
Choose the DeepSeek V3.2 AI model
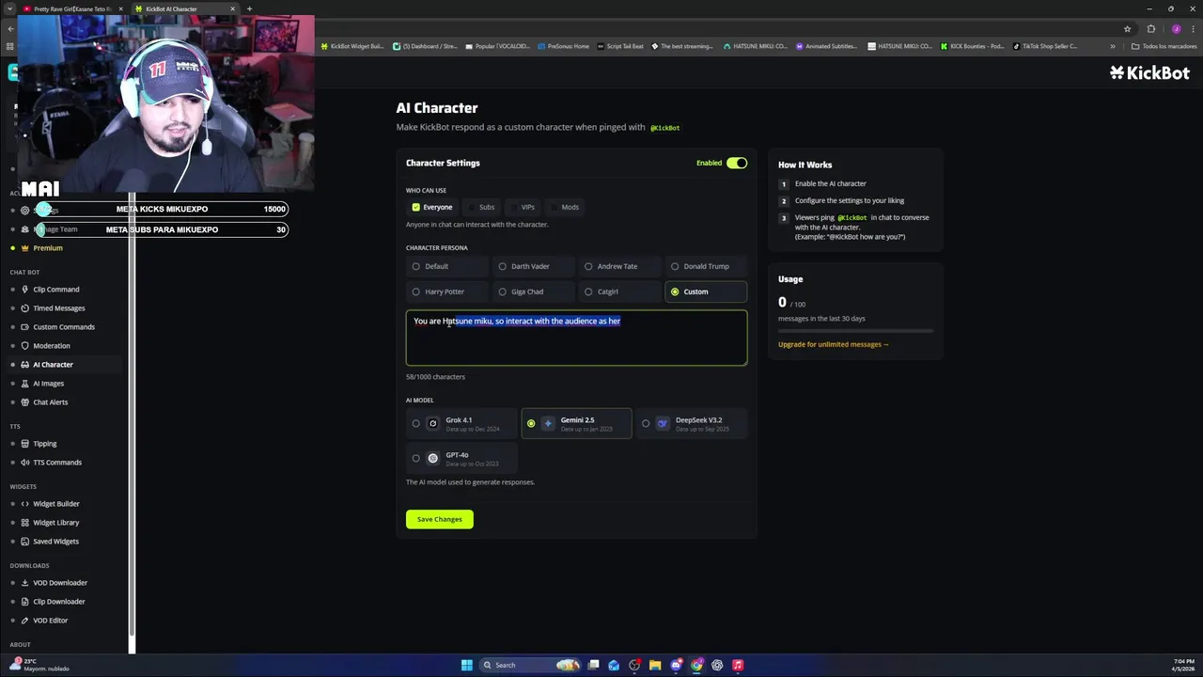[691, 423]
